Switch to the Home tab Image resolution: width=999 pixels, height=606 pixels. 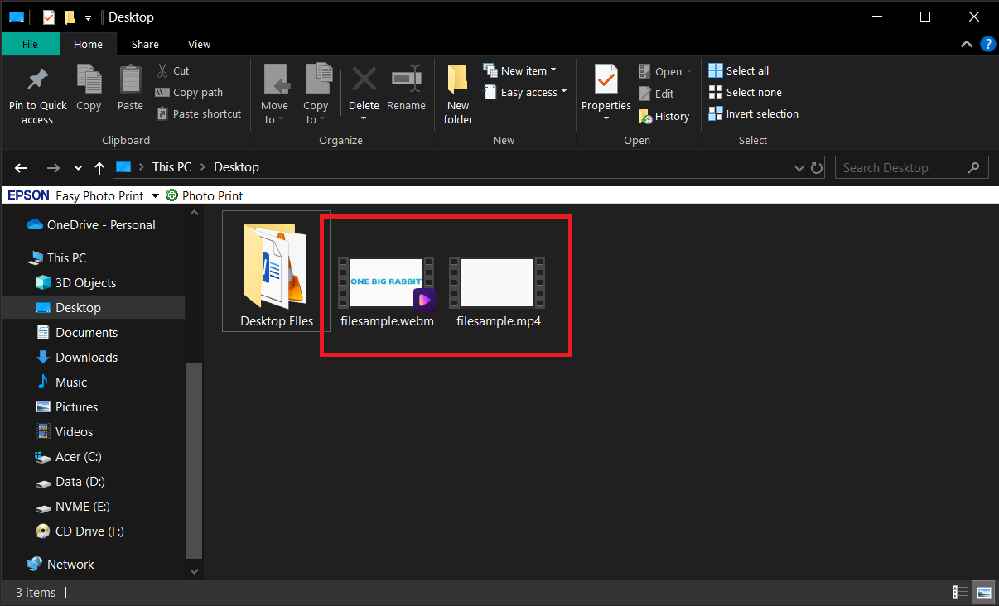(89, 44)
